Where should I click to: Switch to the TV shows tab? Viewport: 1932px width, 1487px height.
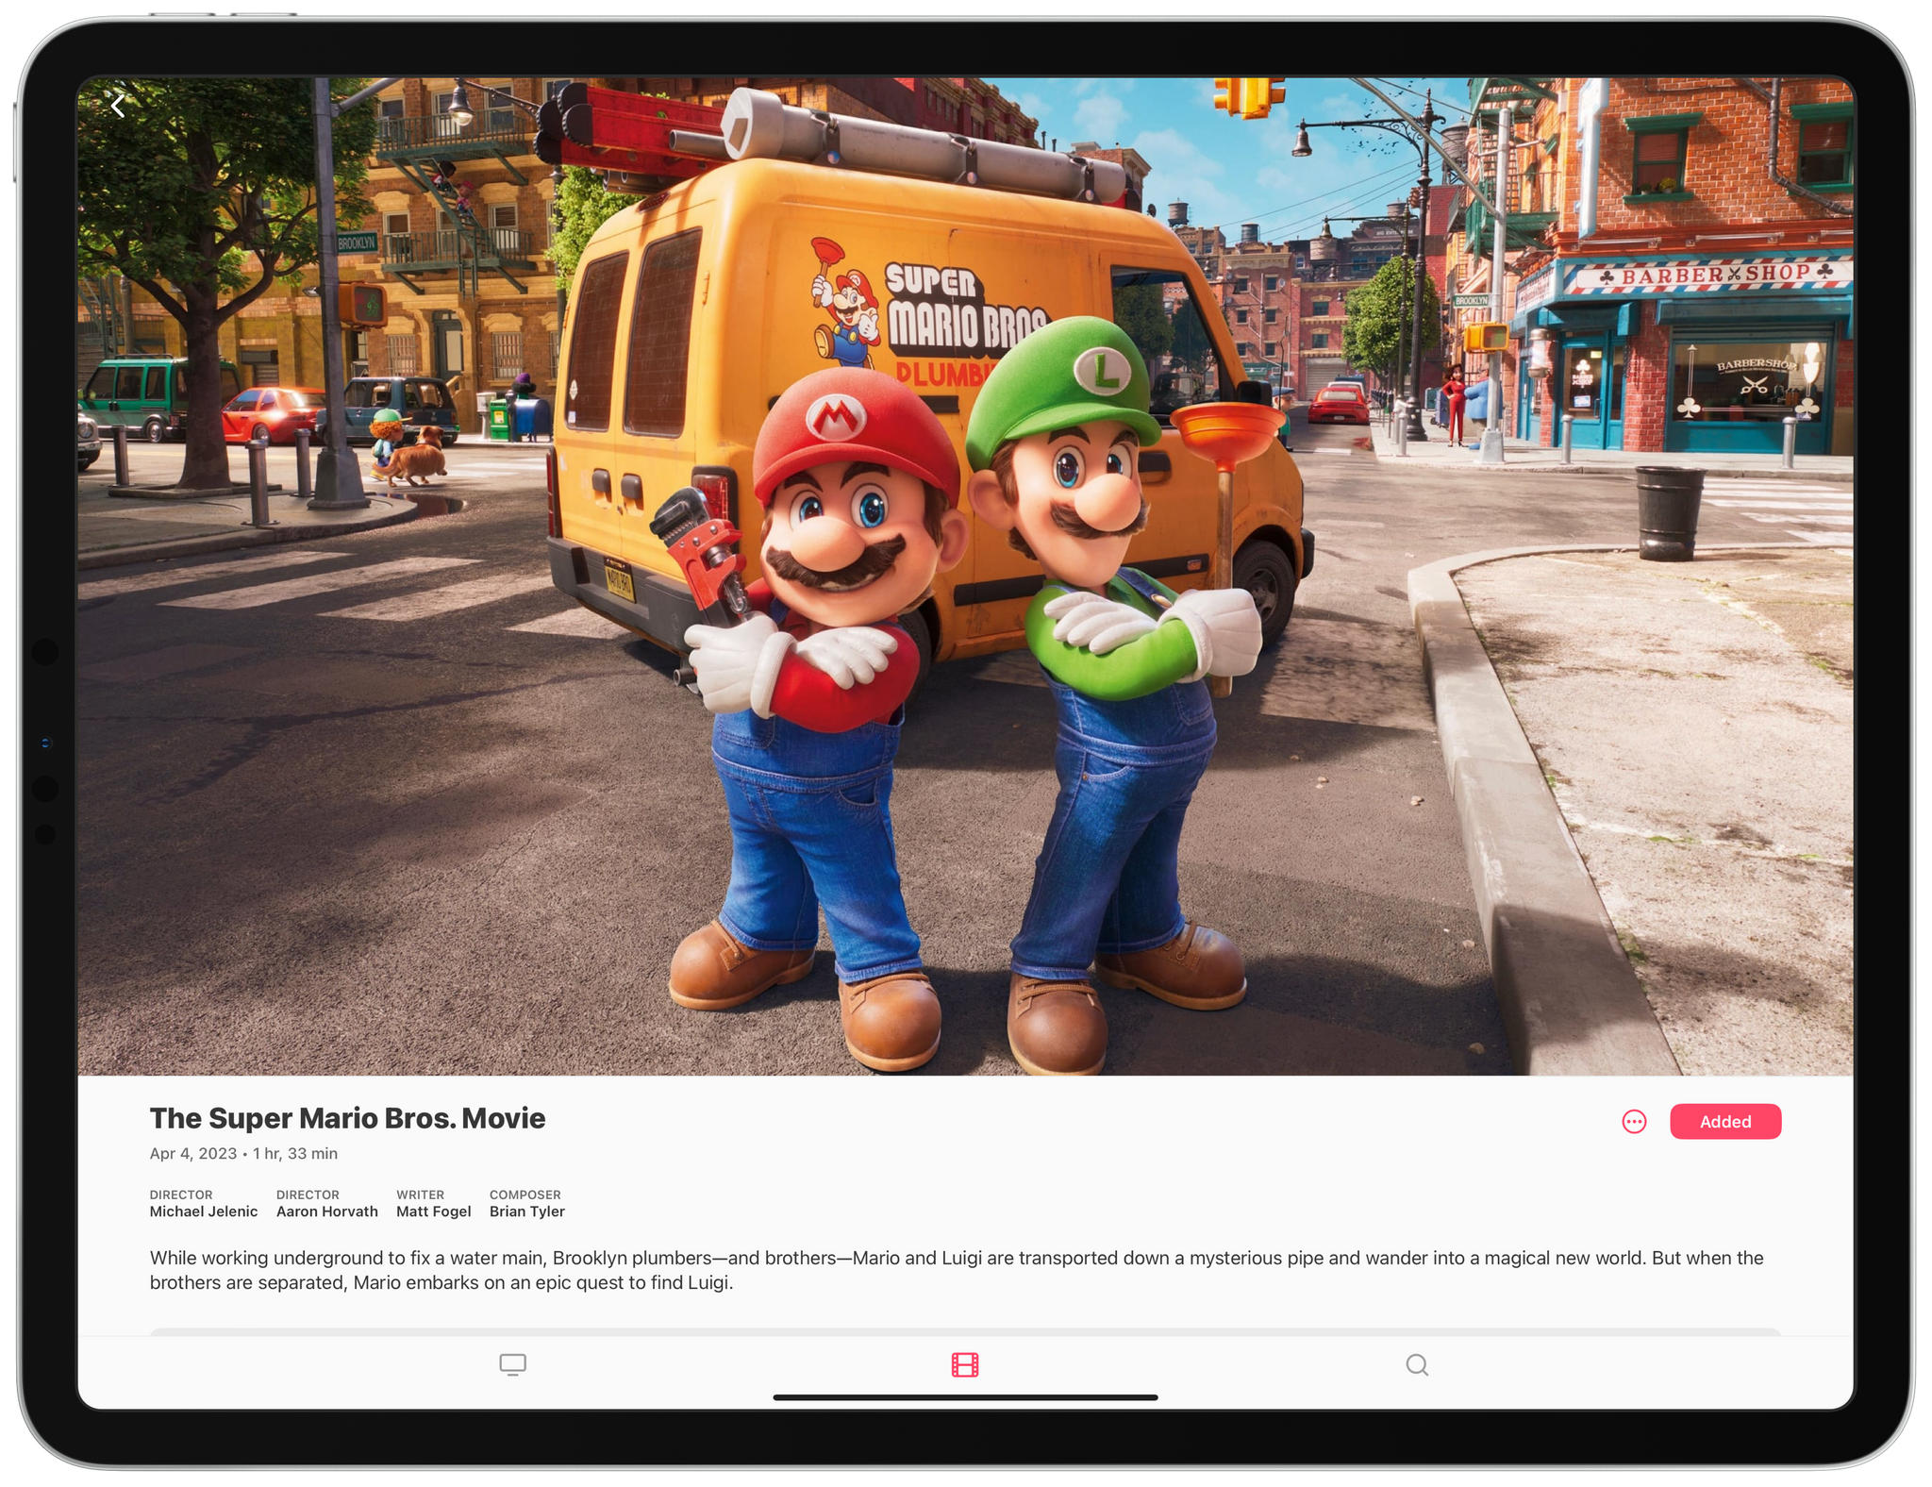click(x=512, y=1364)
